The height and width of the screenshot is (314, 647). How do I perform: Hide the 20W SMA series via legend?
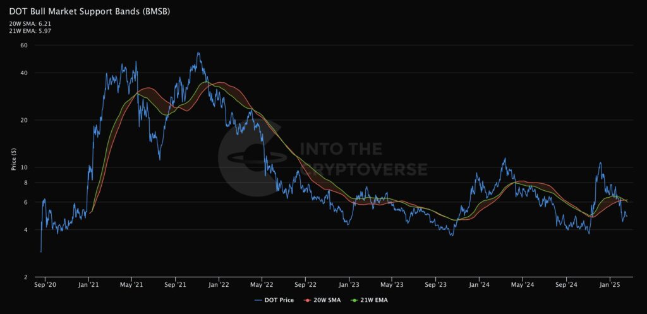tap(328, 300)
